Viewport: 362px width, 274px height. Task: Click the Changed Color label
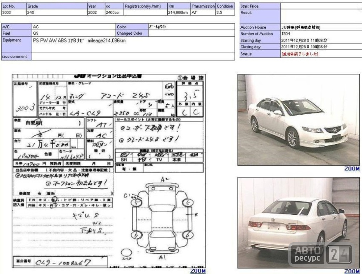[x=132, y=33]
